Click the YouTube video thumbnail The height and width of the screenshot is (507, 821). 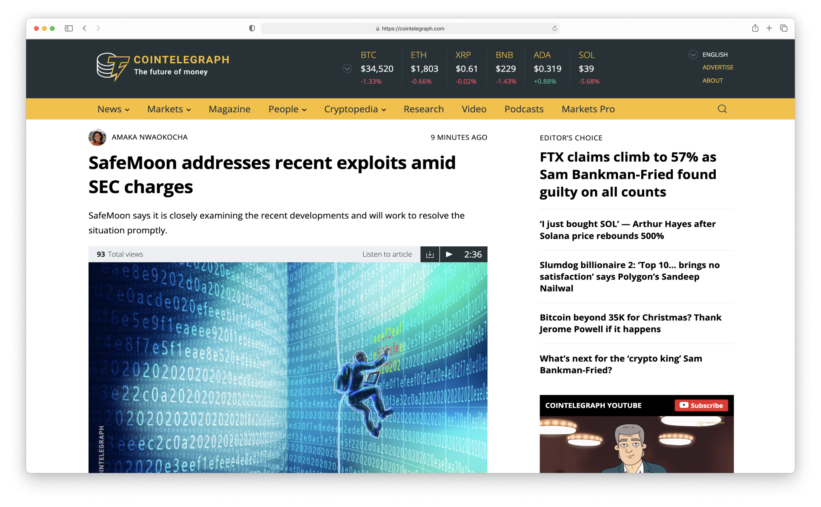point(636,445)
